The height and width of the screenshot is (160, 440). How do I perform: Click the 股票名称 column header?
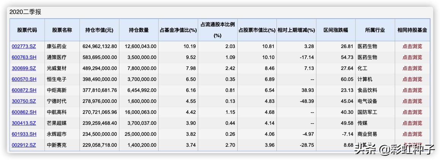pos(62,30)
